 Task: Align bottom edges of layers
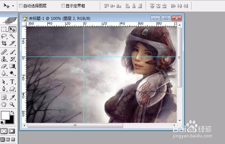pyautogui.click(x=119, y=6)
